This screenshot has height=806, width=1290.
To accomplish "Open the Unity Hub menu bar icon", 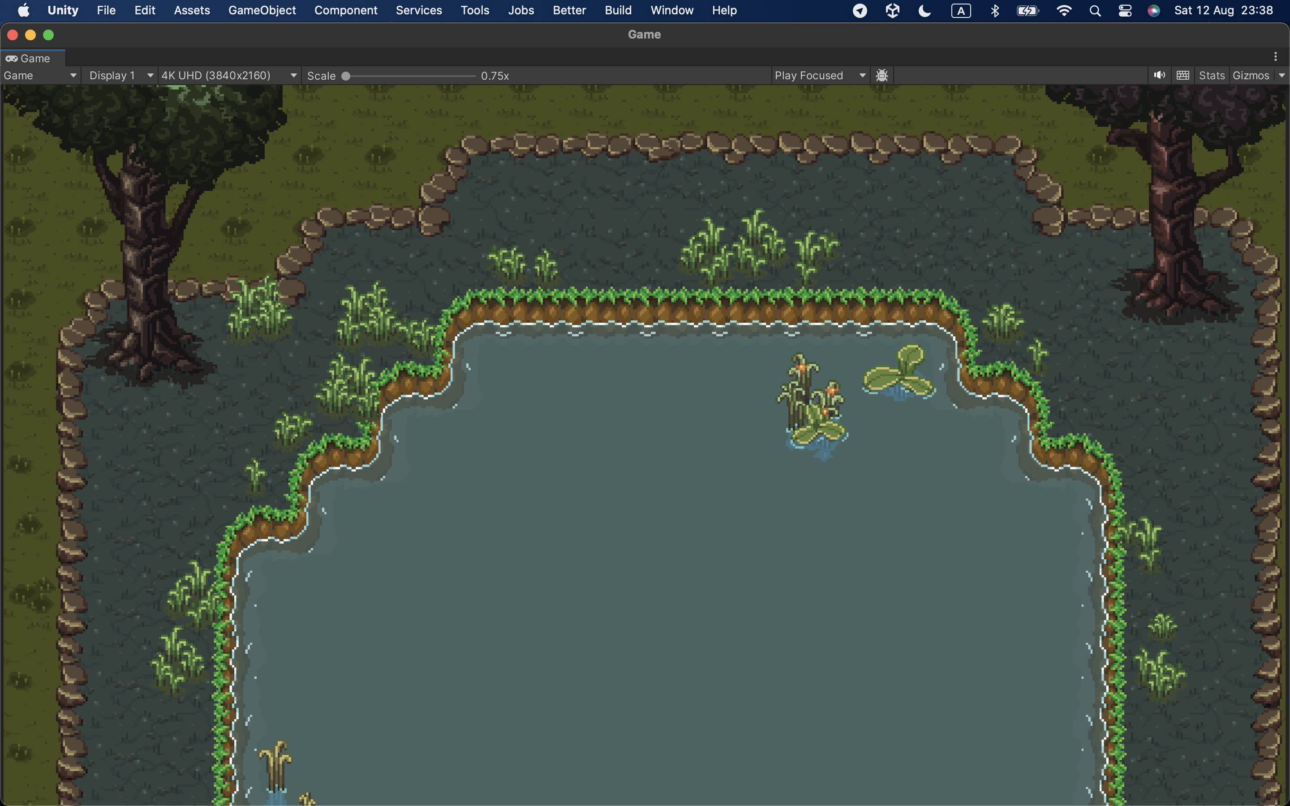I will pos(892,10).
